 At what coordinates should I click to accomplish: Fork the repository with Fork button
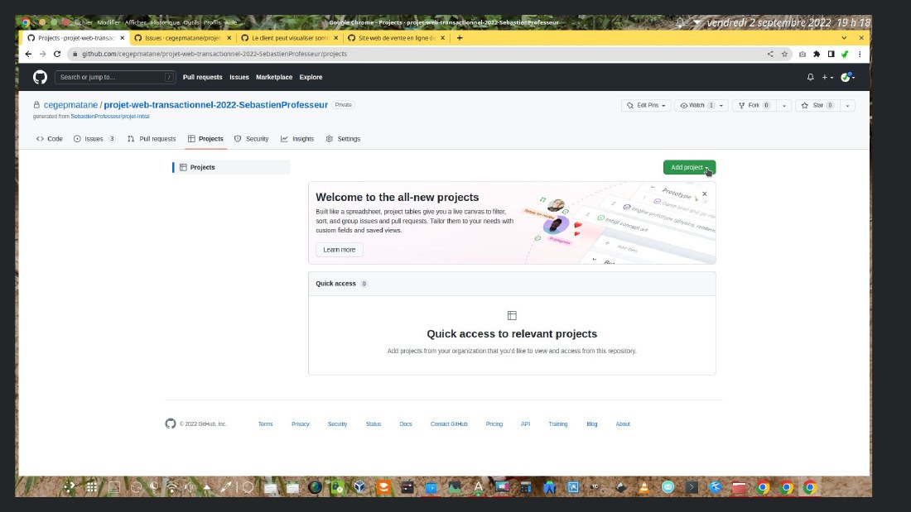tap(754, 106)
